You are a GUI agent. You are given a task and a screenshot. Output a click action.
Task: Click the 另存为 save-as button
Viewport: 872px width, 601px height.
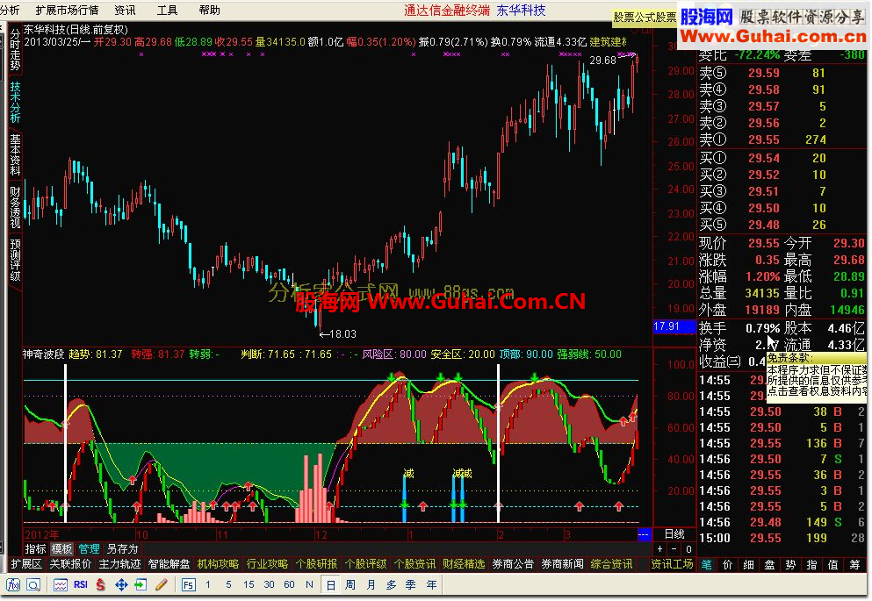122,548
